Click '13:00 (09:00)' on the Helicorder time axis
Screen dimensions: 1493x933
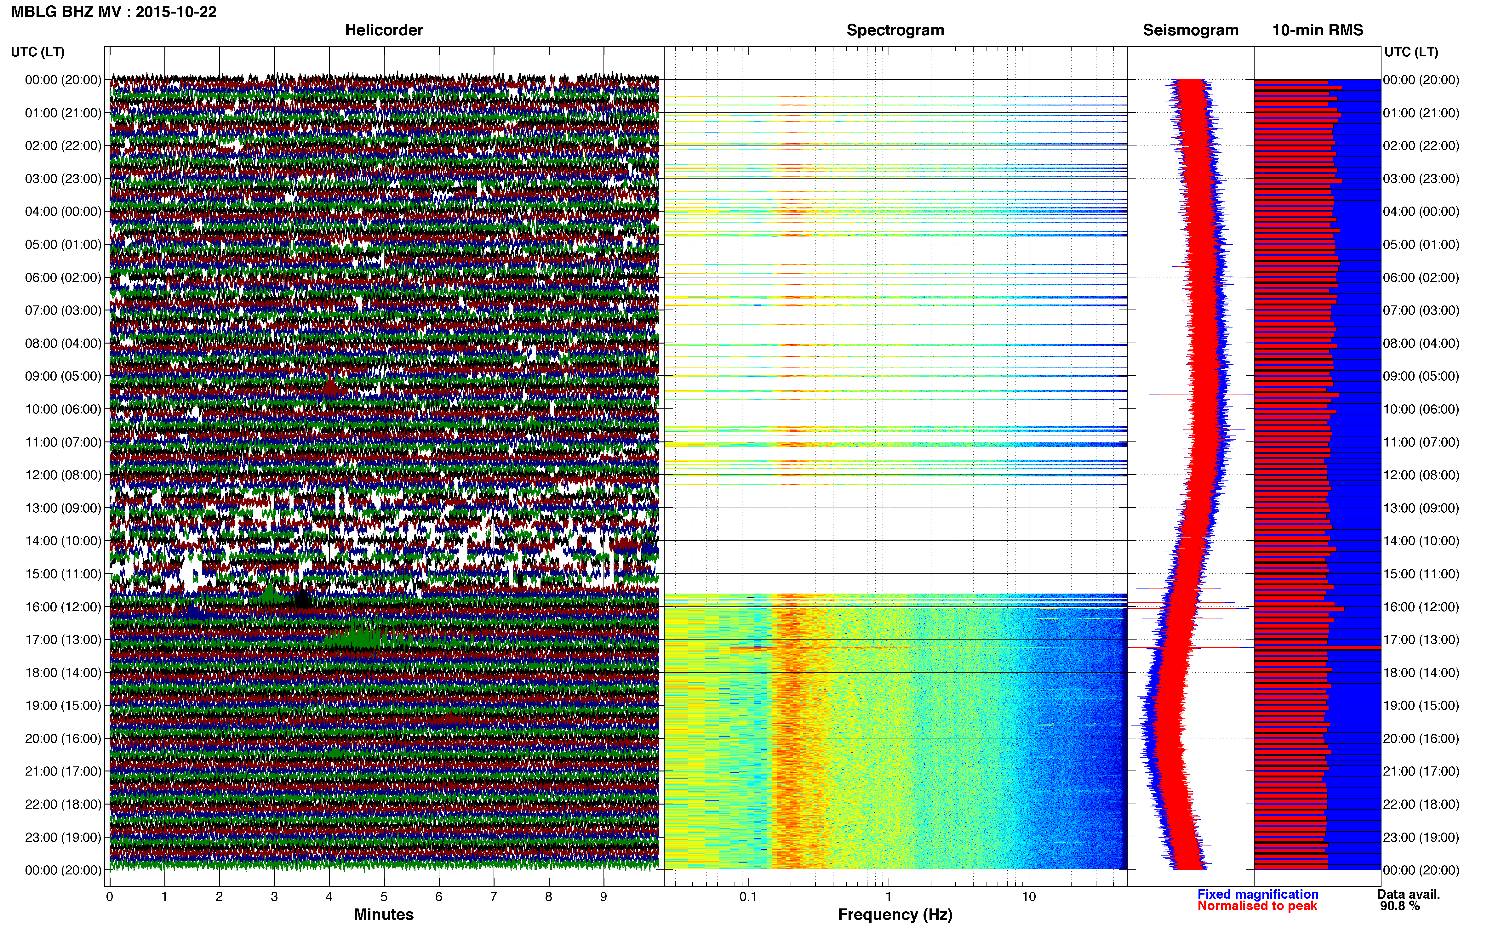pos(63,508)
